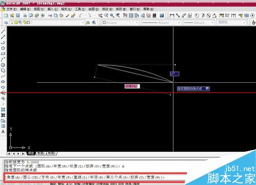
Task: Click the Paste clipboard icon
Action: pyautogui.click(x=61, y=16)
